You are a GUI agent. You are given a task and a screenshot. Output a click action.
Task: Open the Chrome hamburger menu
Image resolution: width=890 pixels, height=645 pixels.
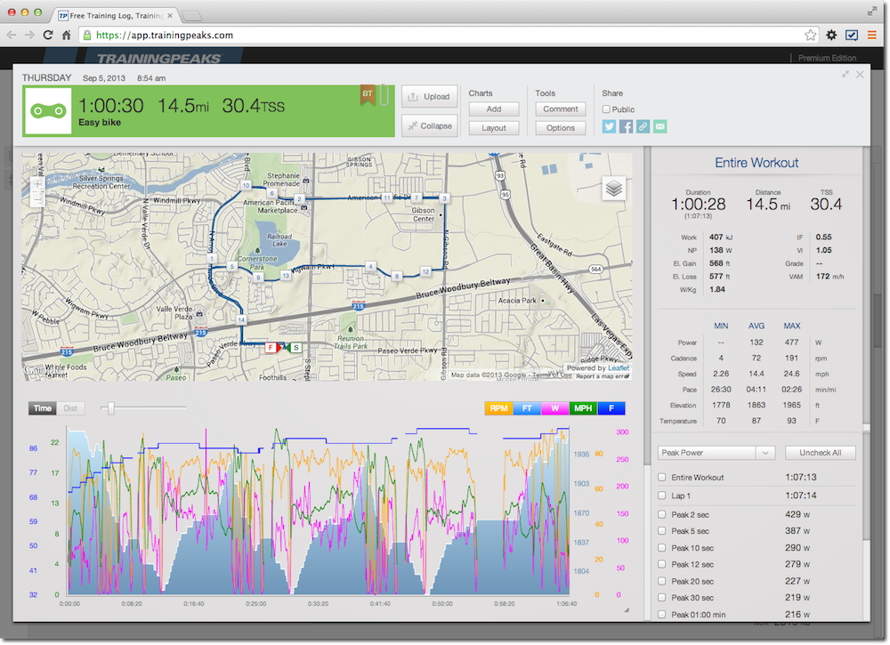point(872,36)
